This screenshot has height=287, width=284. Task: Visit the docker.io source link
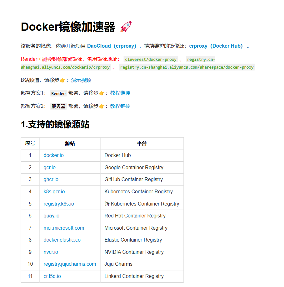pyautogui.click(x=53, y=155)
